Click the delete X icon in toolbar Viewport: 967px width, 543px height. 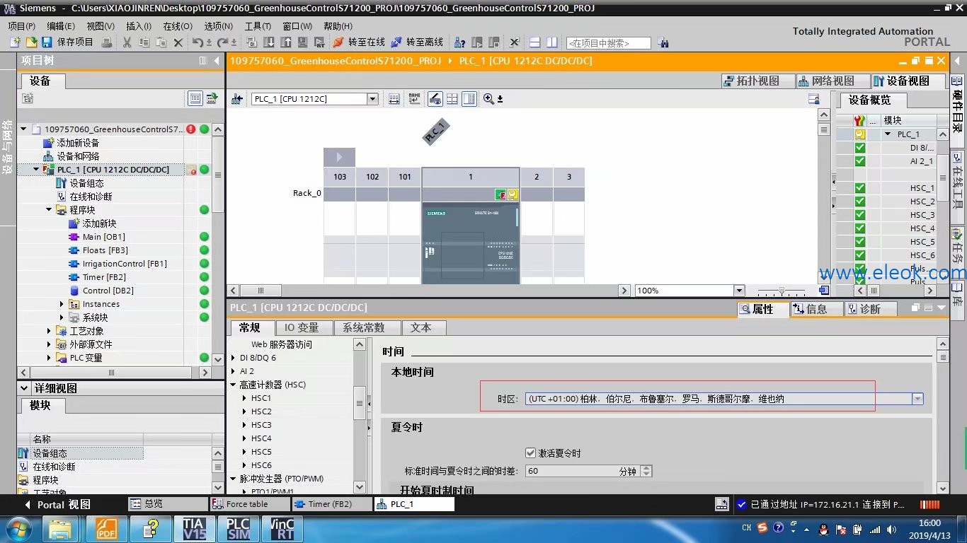coord(178,42)
